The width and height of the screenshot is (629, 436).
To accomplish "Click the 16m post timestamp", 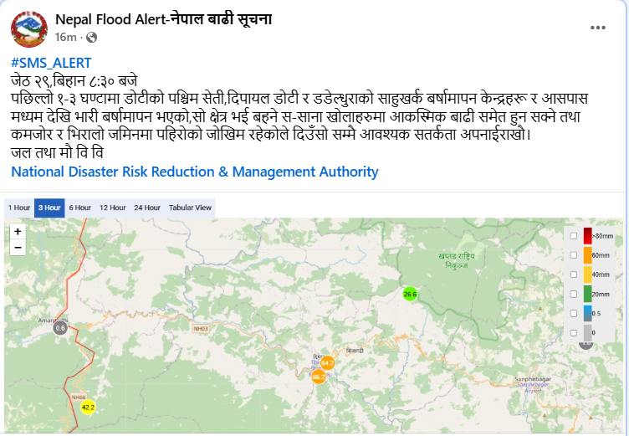I will click(66, 38).
